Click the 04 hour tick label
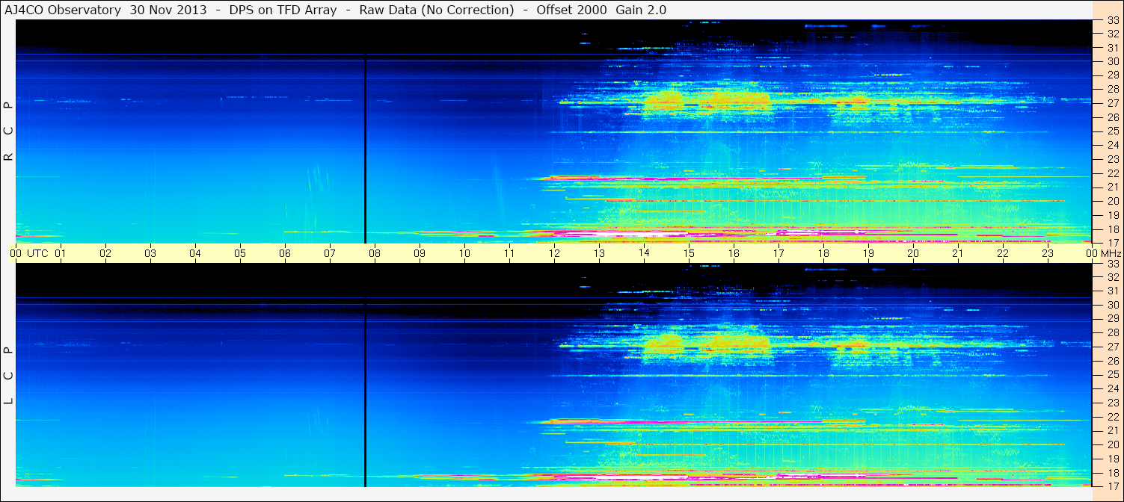 [195, 253]
